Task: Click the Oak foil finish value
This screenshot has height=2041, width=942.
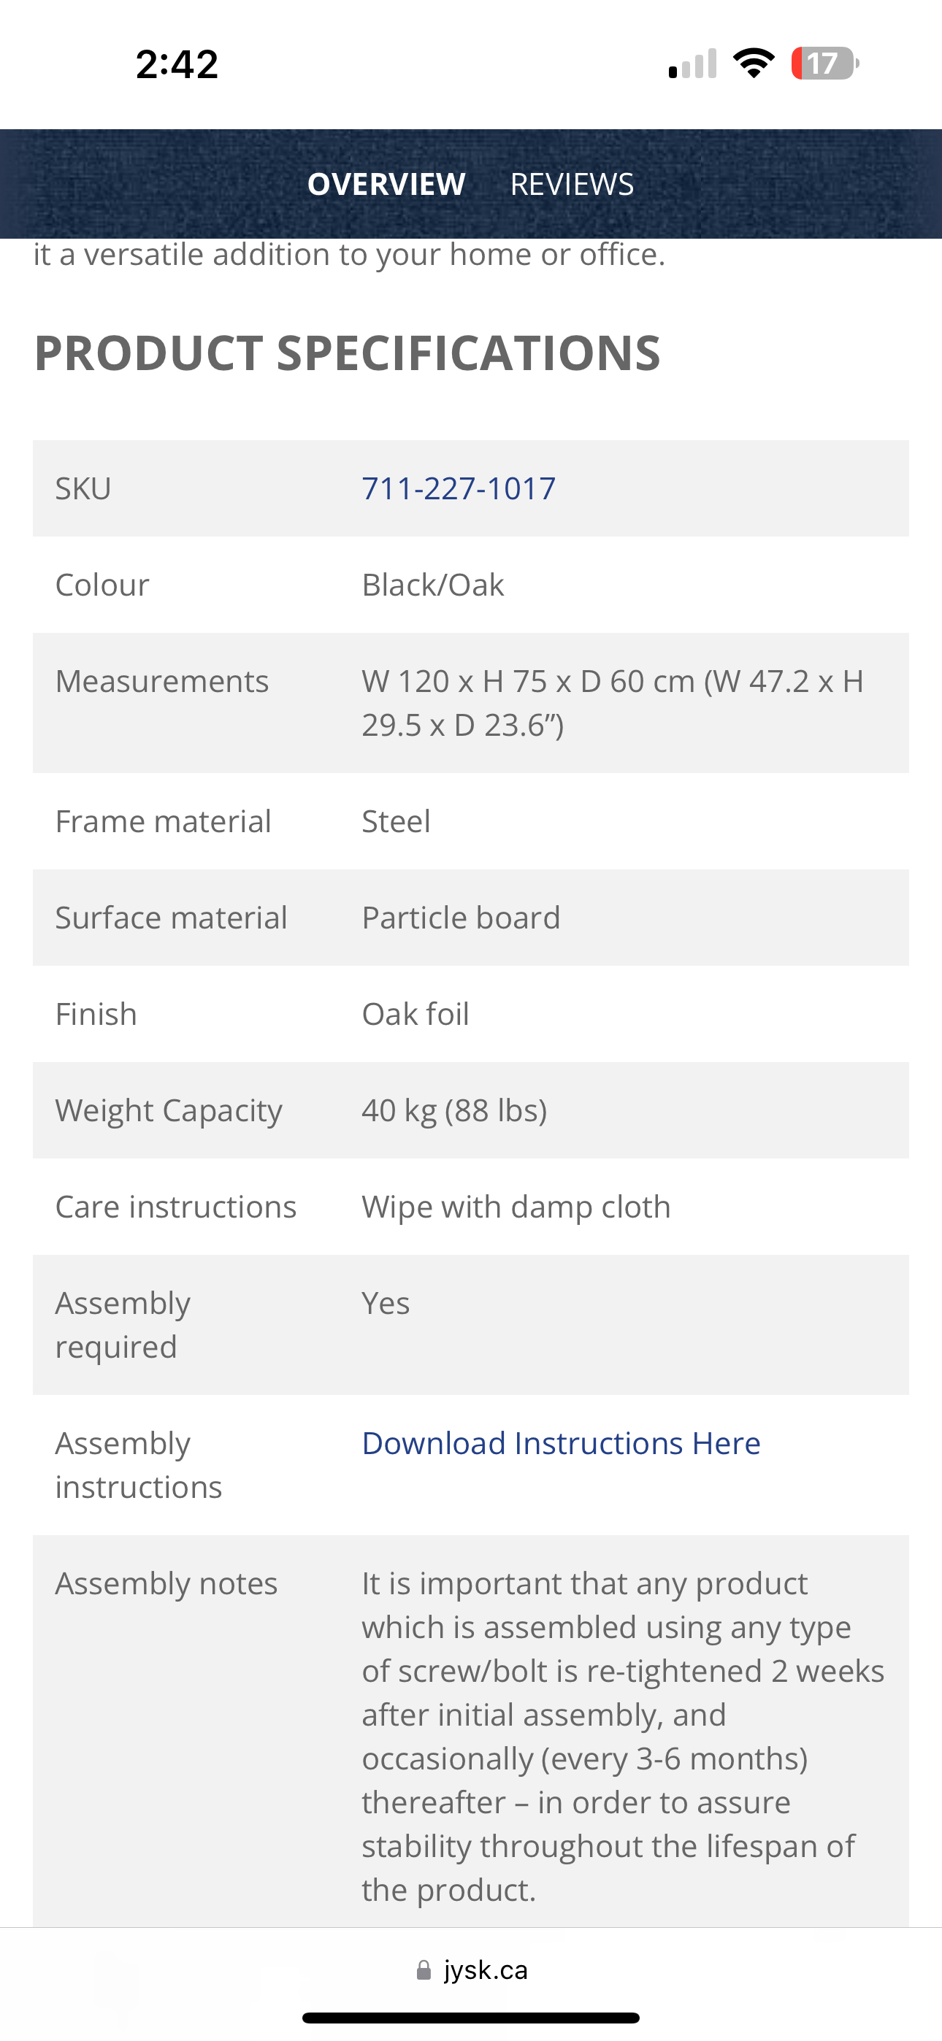Action: (416, 1013)
